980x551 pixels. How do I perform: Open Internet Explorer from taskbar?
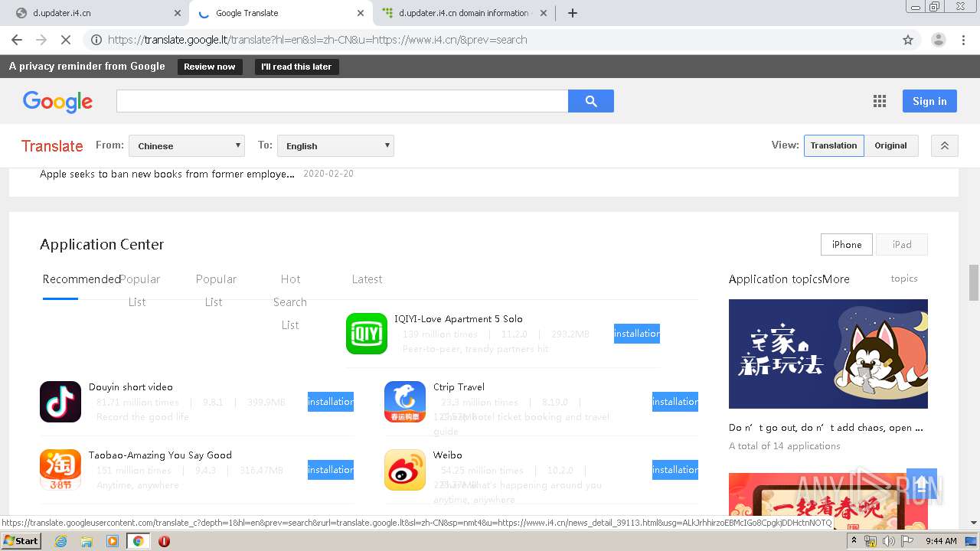click(61, 541)
